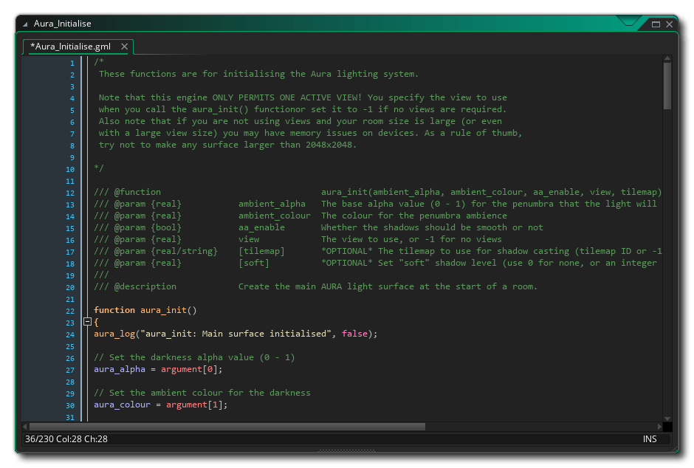Collapse the Aura_Initialise window title triangle
This screenshot has height=468, width=694.
click(25, 24)
